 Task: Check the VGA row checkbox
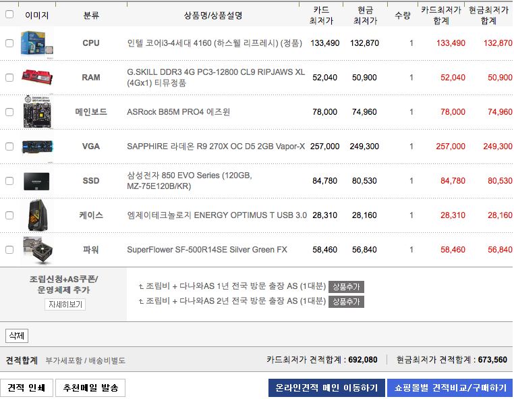9,147
